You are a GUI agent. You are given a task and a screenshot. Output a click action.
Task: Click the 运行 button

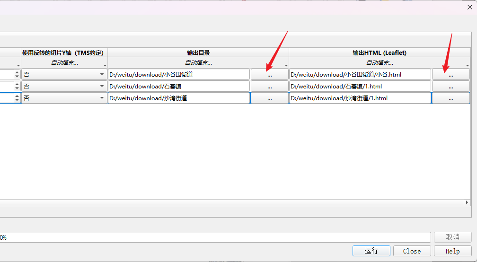371,251
